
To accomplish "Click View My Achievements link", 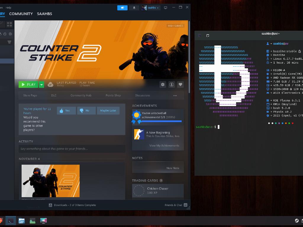I will [x=164, y=145].
